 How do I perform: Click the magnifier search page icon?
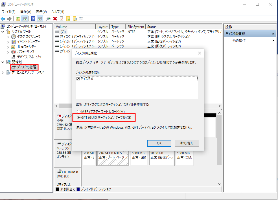(x=75, y=19)
